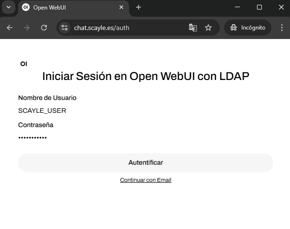
Task: Close the browser window
Action: click(281, 7)
